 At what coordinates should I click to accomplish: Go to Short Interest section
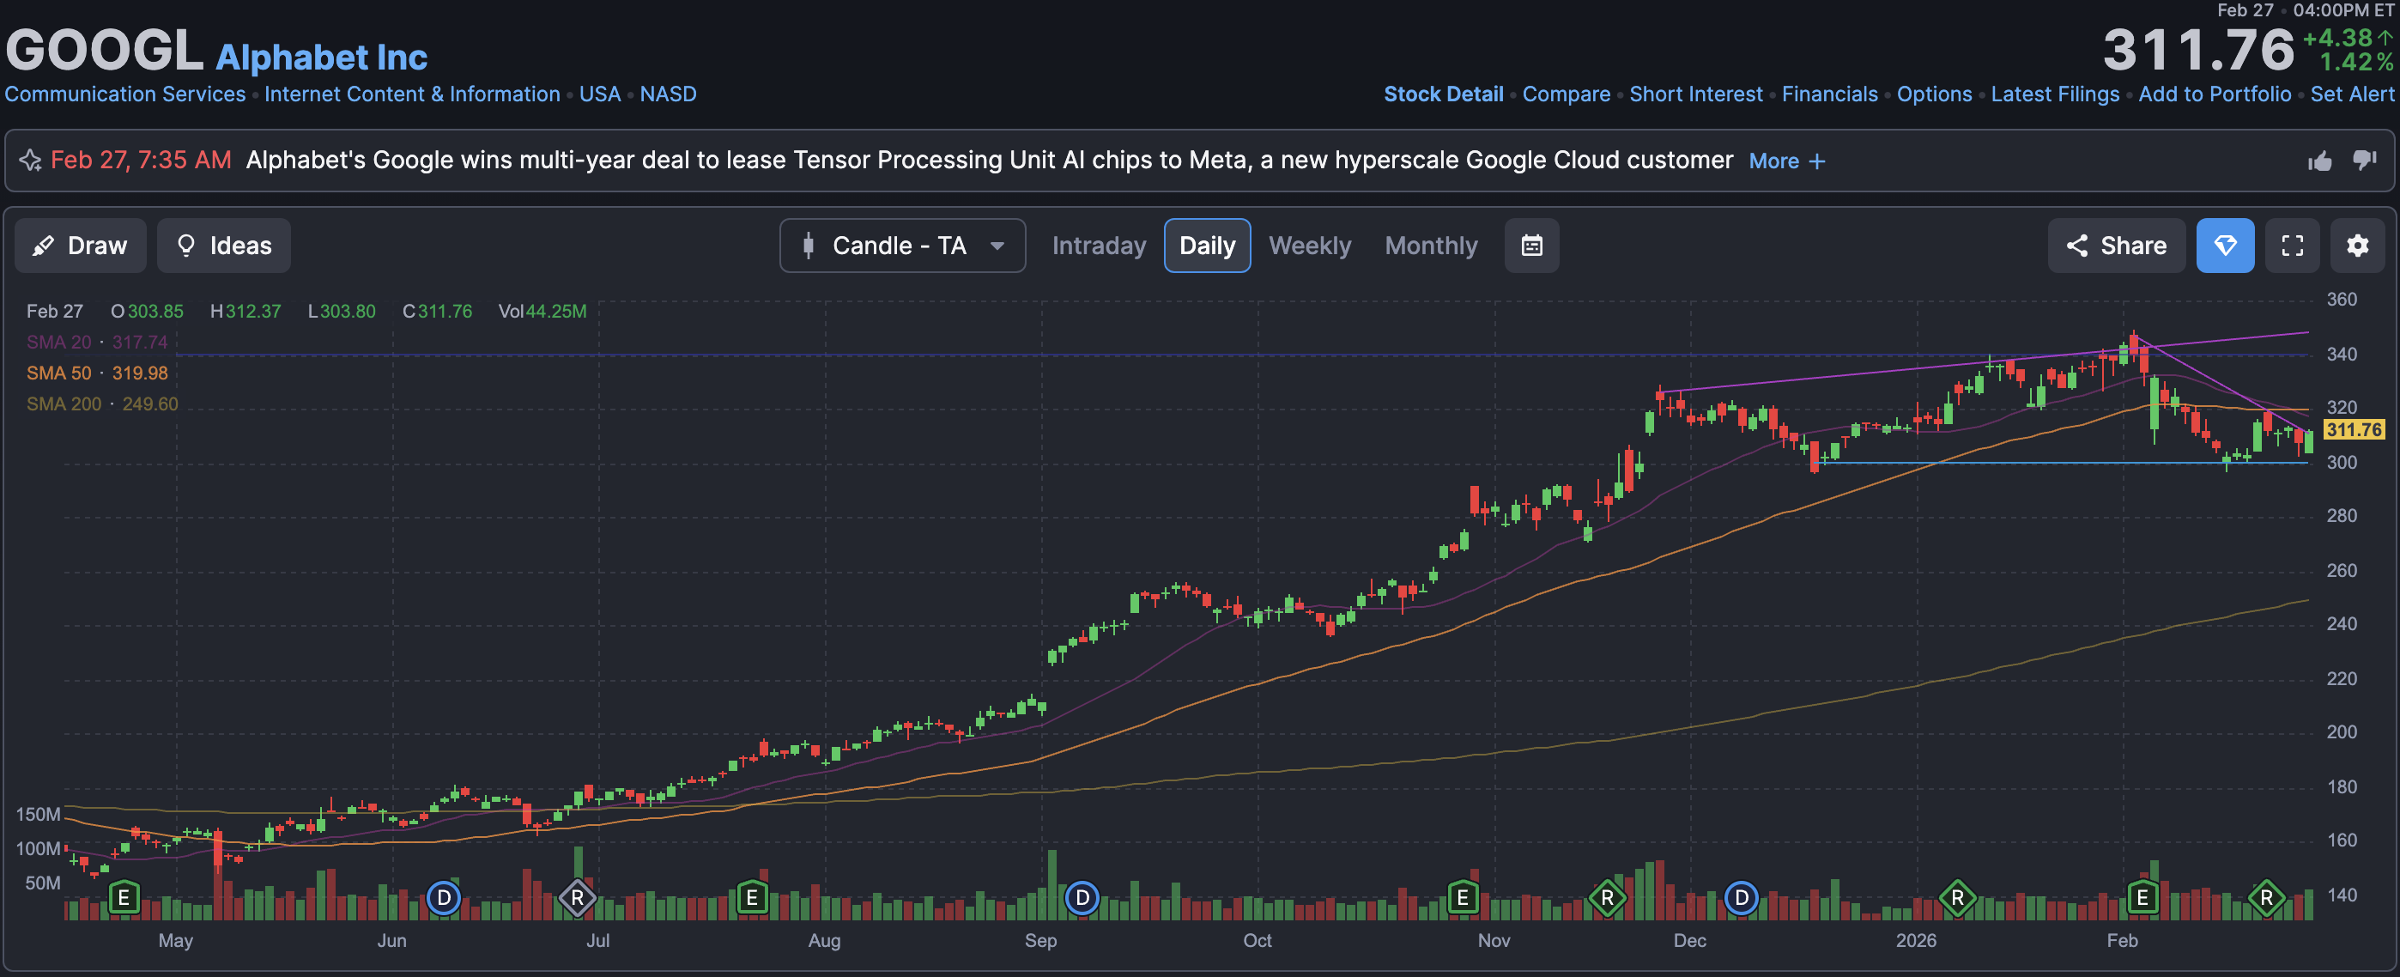1694,94
